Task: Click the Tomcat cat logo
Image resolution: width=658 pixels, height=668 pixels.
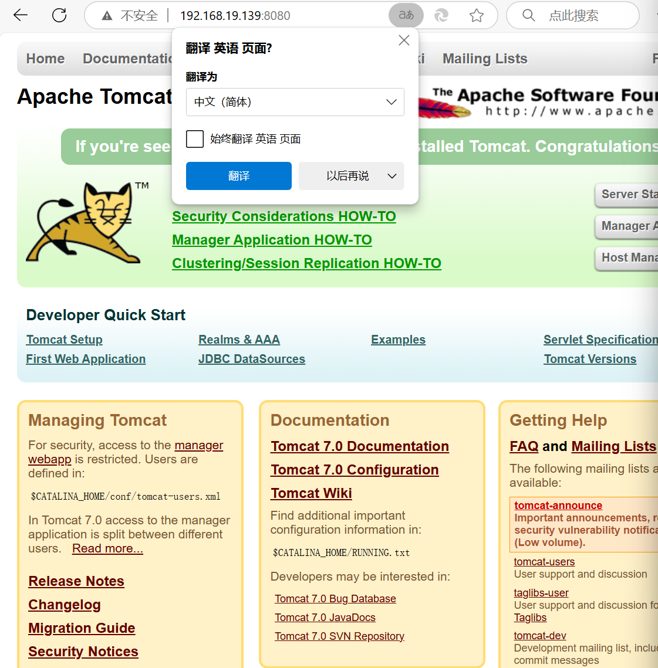Action: coord(87,223)
